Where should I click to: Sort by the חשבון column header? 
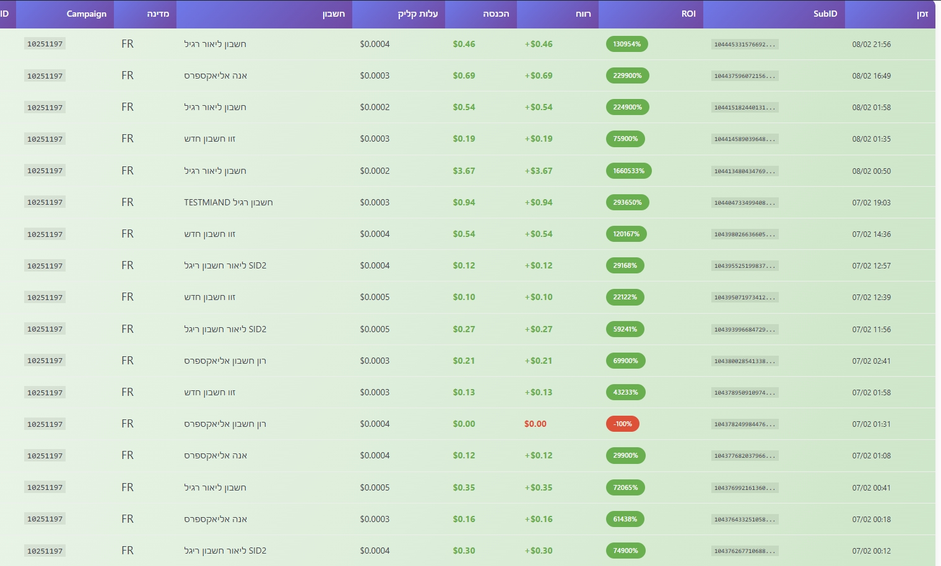point(333,14)
